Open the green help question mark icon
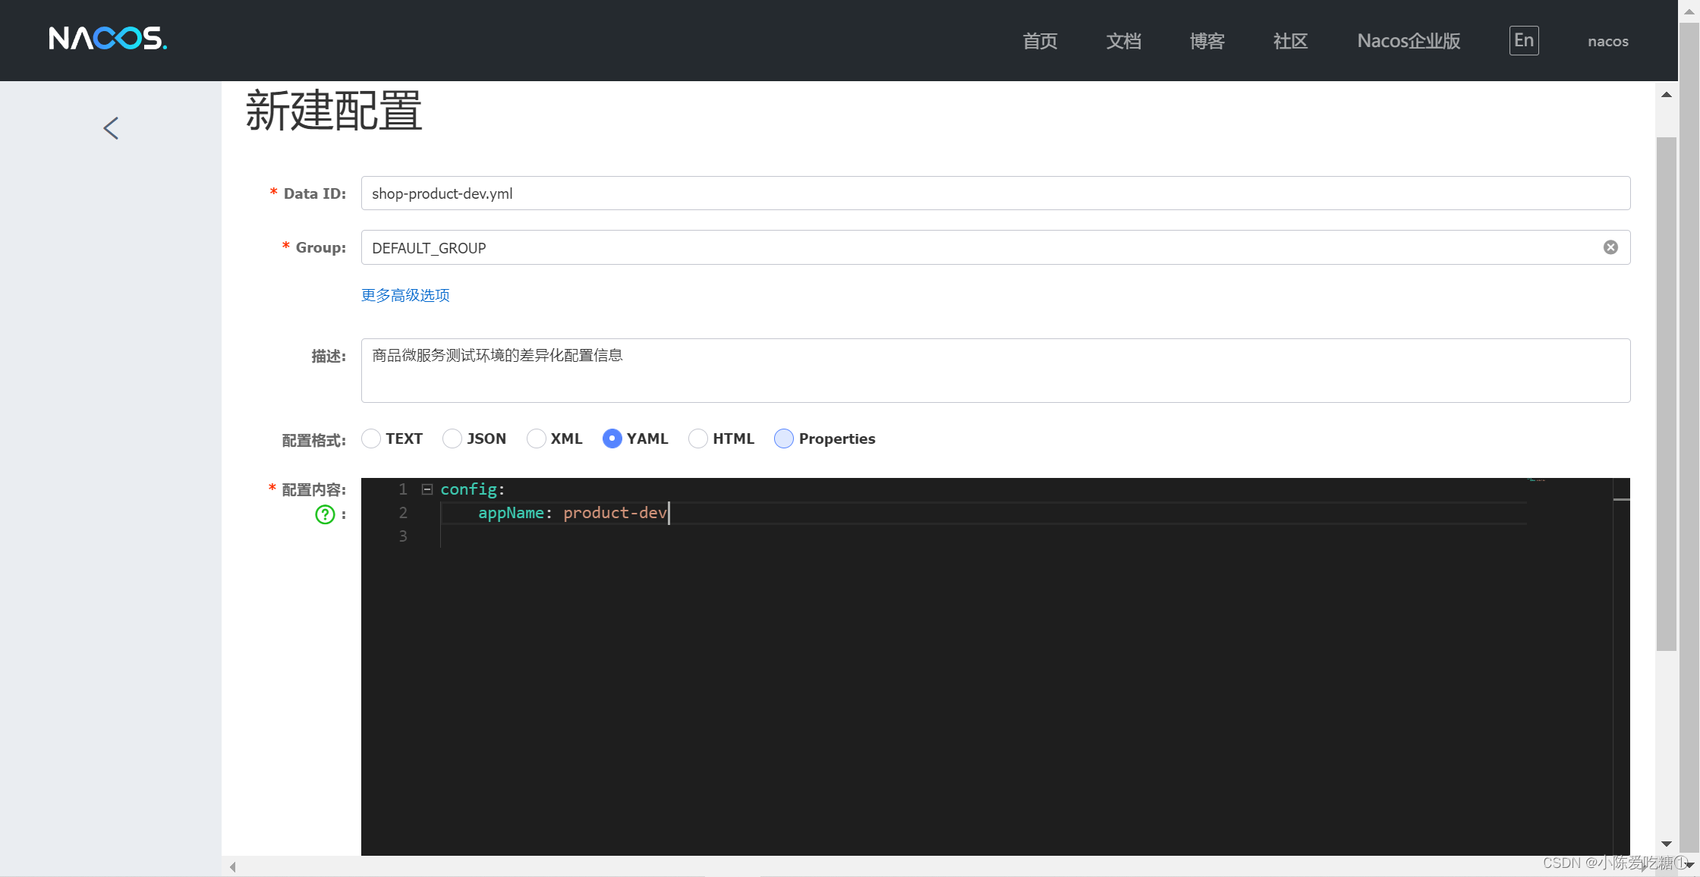This screenshot has width=1700, height=877. 325,514
